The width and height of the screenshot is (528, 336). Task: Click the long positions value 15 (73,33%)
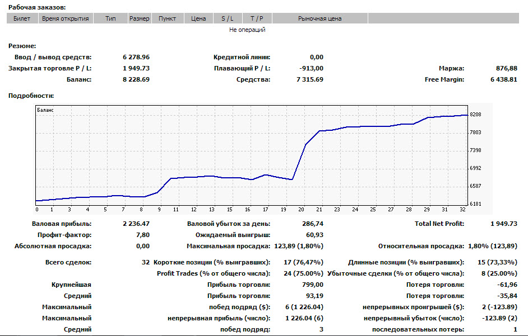pos(497,262)
